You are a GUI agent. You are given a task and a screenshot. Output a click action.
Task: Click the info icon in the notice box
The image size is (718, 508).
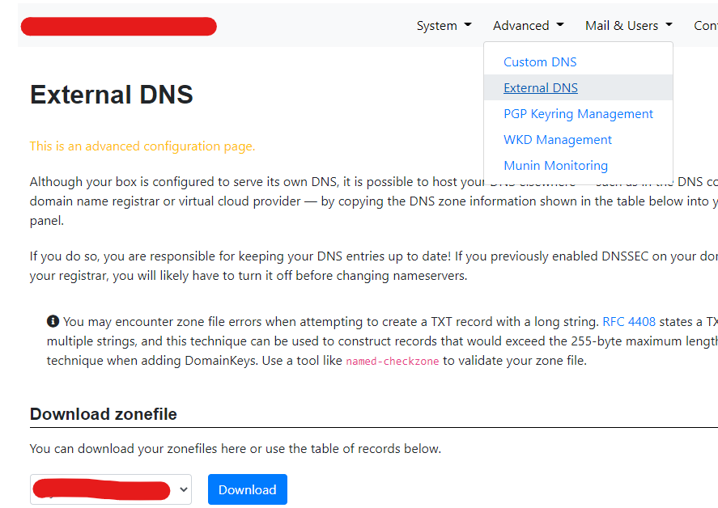point(52,320)
